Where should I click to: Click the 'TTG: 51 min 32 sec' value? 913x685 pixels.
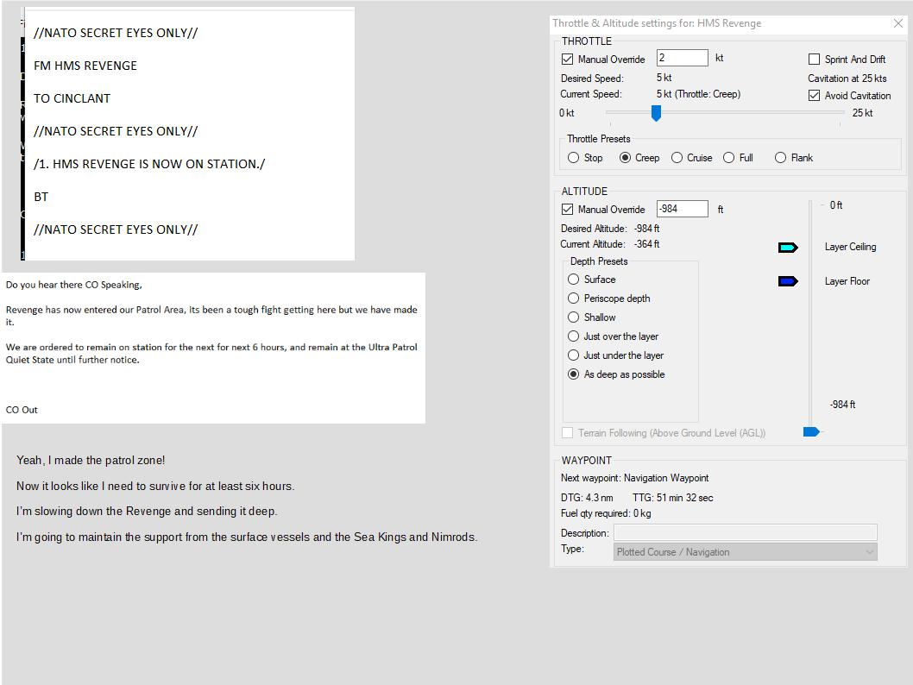click(672, 498)
